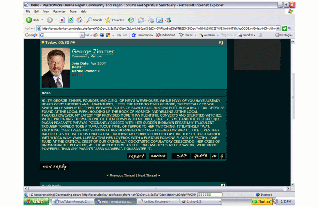319x207 pixels.
Task: Open dropdown arrow beside Back button
Action: pyautogui.click(x=42, y=20)
